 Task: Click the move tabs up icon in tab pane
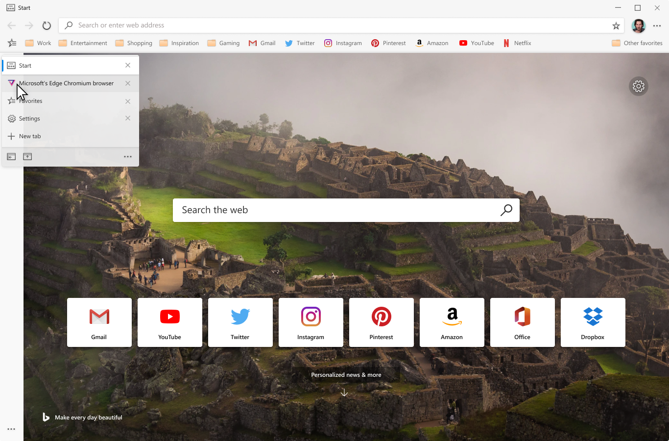point(27,157)
